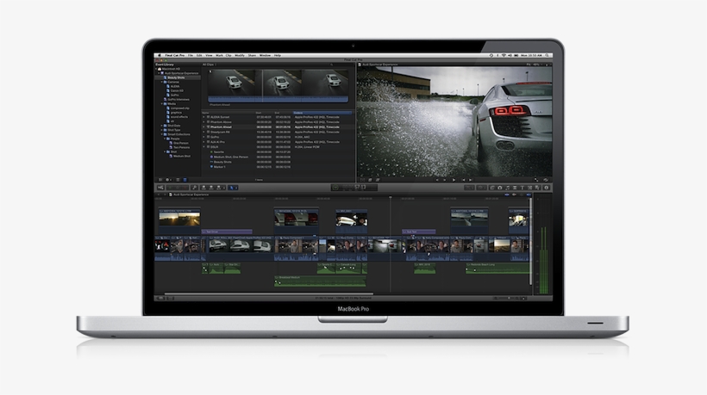
Task: Switch Event Browser to list view
Action: click(x=185, y=180)
